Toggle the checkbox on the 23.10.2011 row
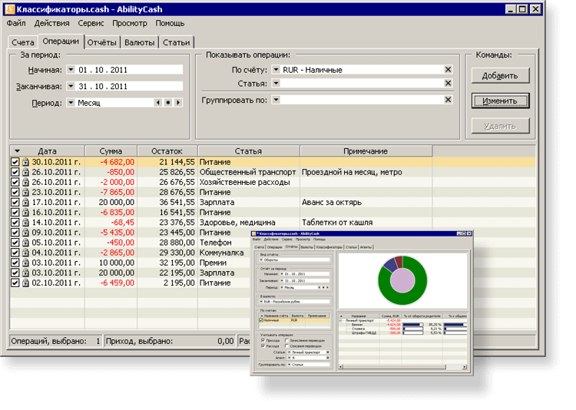Screen dimensions: 576x410 15,192
